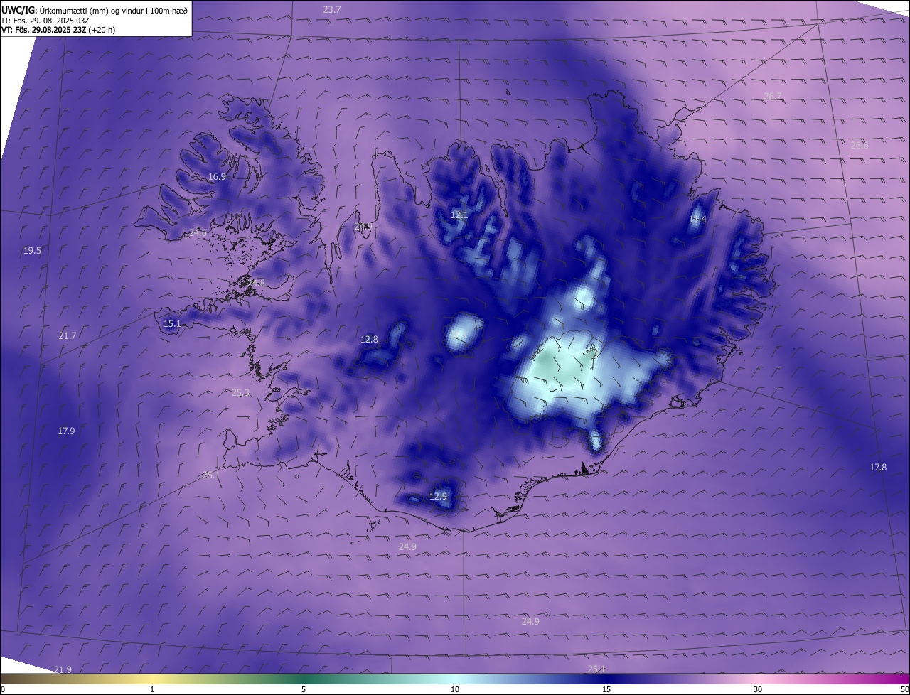The width and height of the screenshot is (910, 695).
Task: Select the 12.9 value label
Action: (x=439, y=496)
